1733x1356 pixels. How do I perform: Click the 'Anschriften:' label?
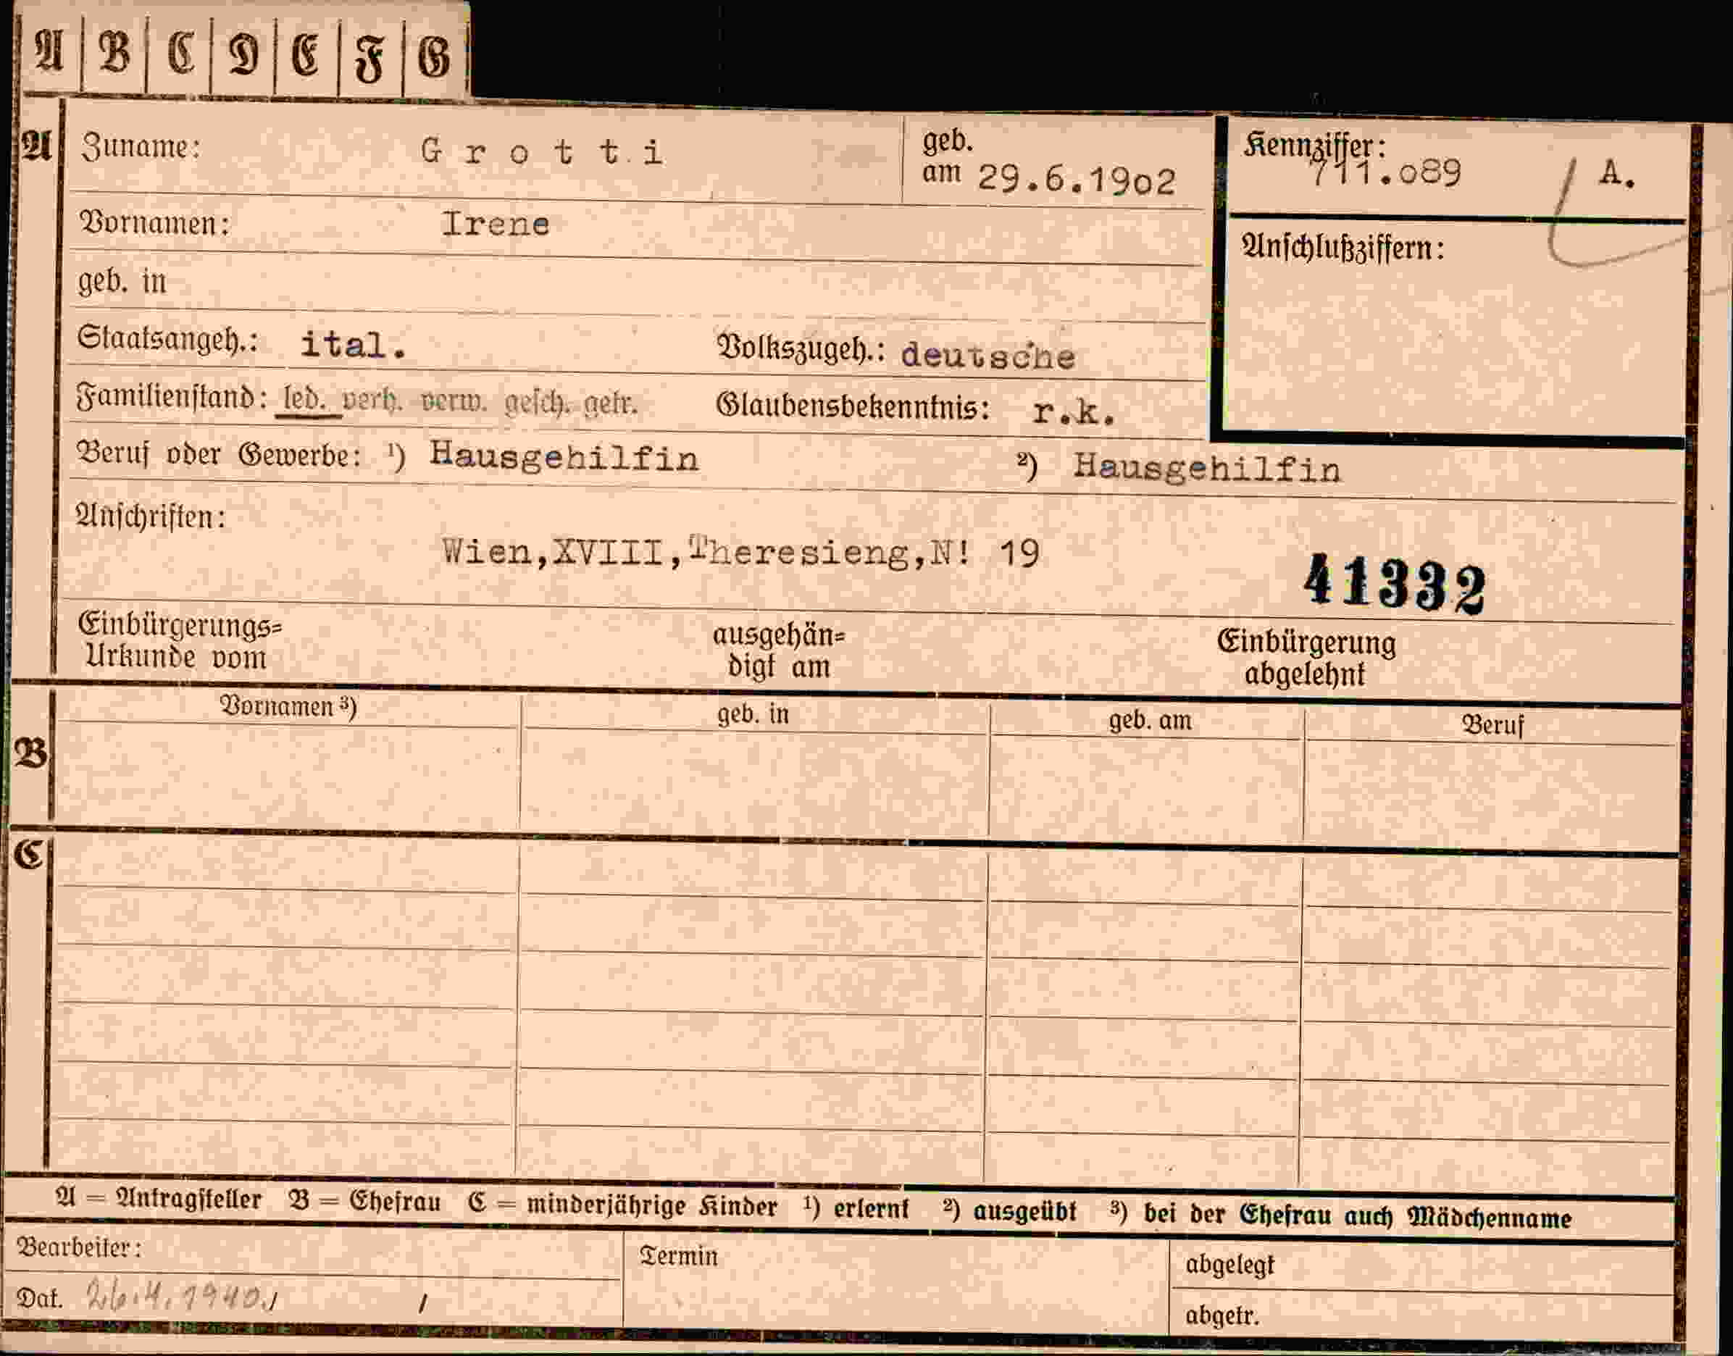[150, 517]
